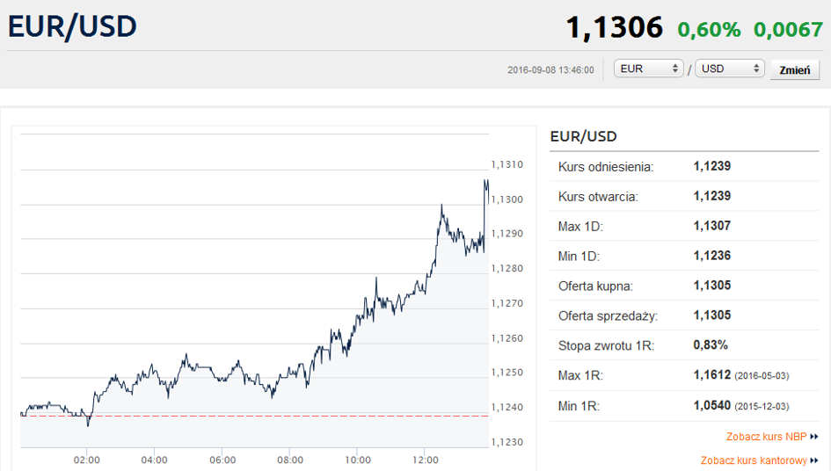Click the green 0,60% change figure
The image size is (831, 471).
click(709, 29)
